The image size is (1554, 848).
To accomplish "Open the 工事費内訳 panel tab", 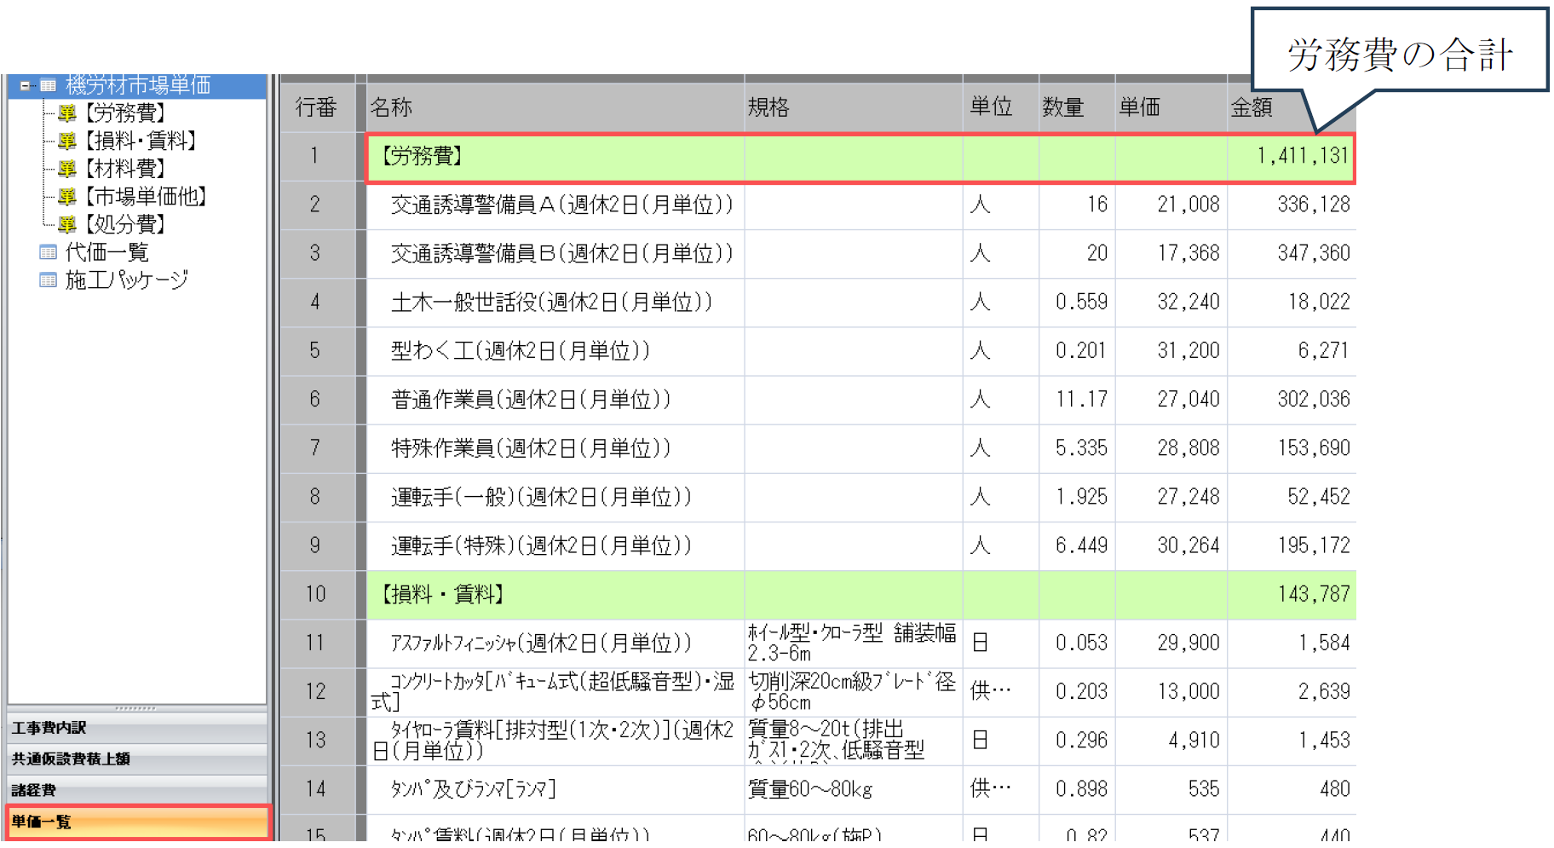I will (x=136, y=728).
